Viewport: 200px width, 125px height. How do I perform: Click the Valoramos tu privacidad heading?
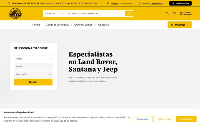19,112
